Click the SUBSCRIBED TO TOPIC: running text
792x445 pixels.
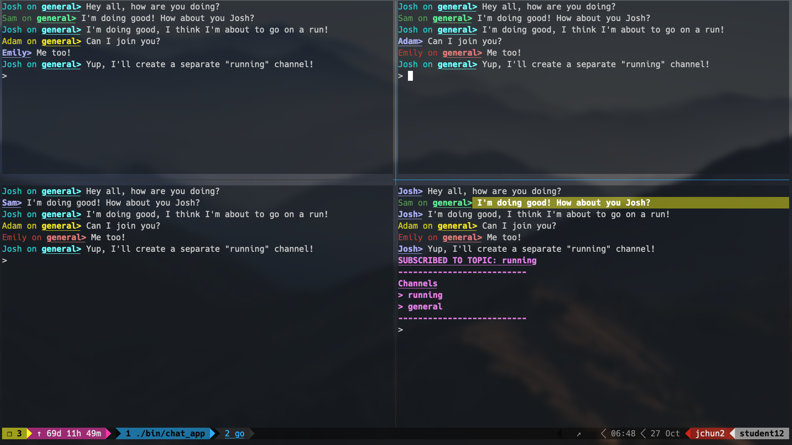coord(467,260)
